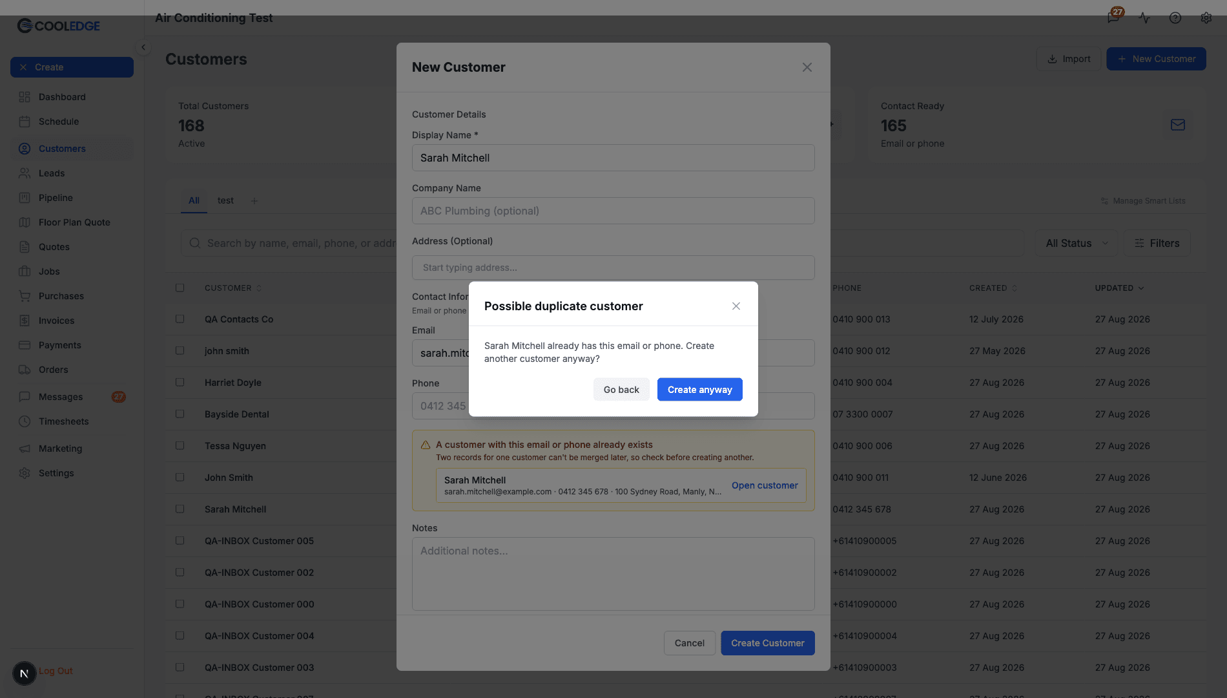Open chat notifications icon in header

tap(1113, 17)
